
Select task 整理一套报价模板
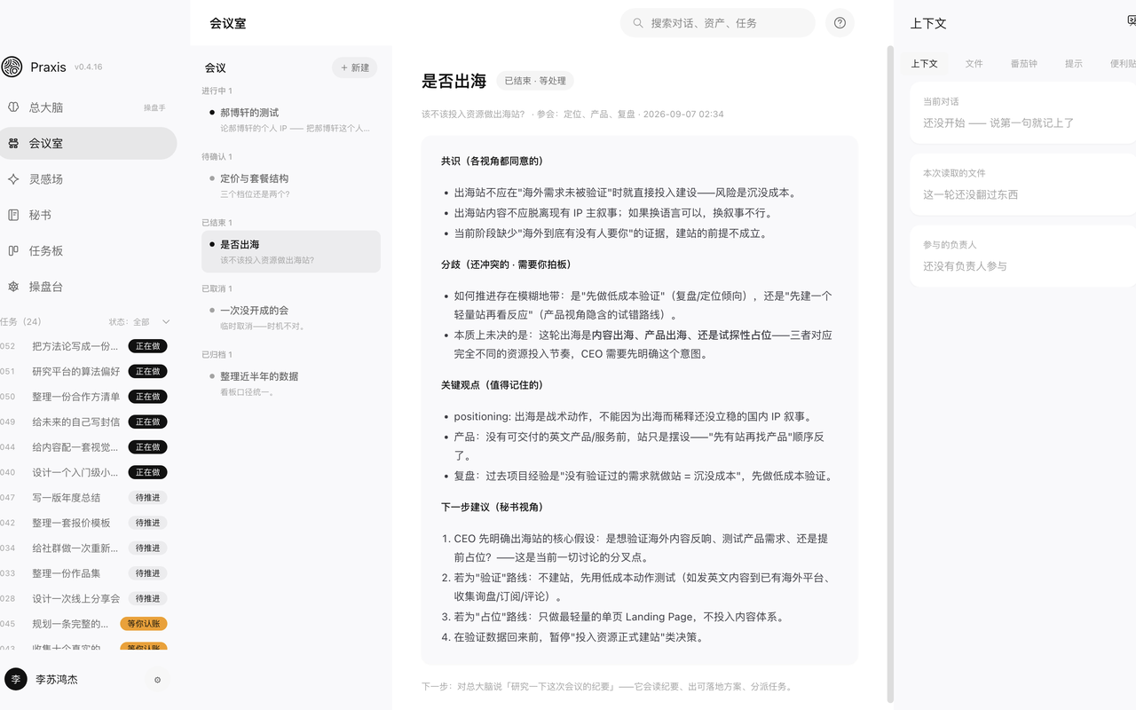click(85, 523)
